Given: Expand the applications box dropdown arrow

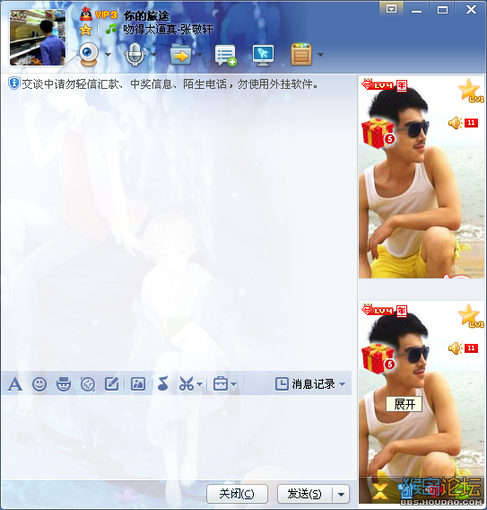Looking at the screenshot, I should pos(320,55).
